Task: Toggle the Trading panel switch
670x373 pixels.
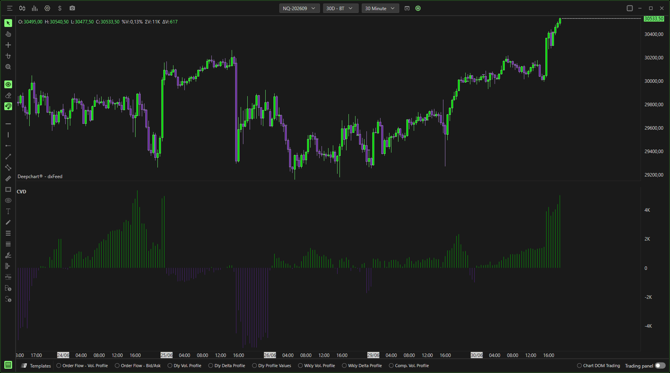Action: [660, 366]
